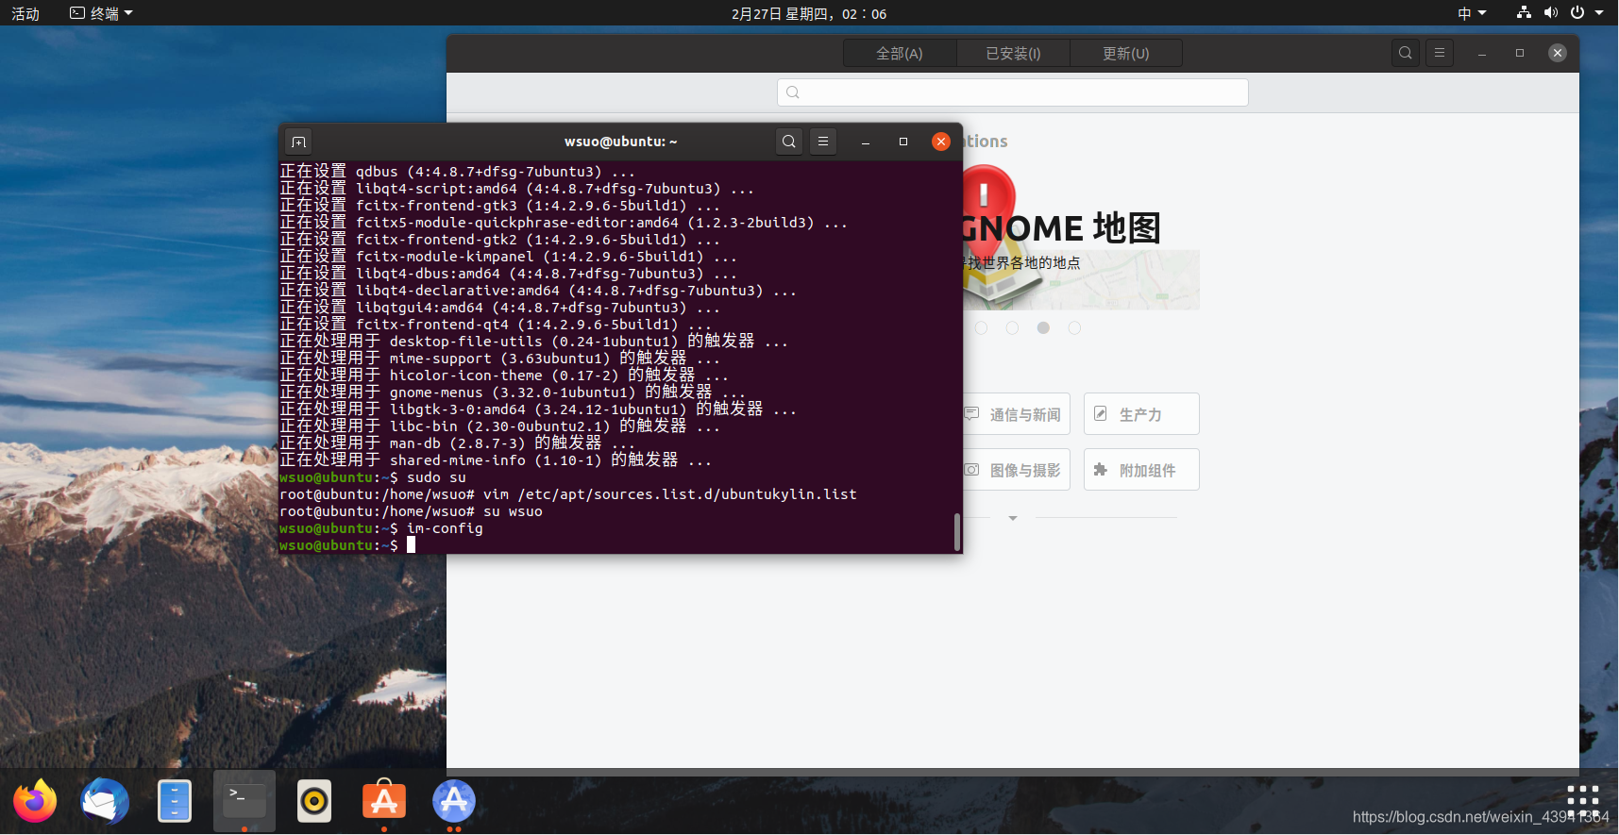Switch to the 更新(U) tab
This screenshot has height=835, width=1619.
click(x=1126, y=54)
